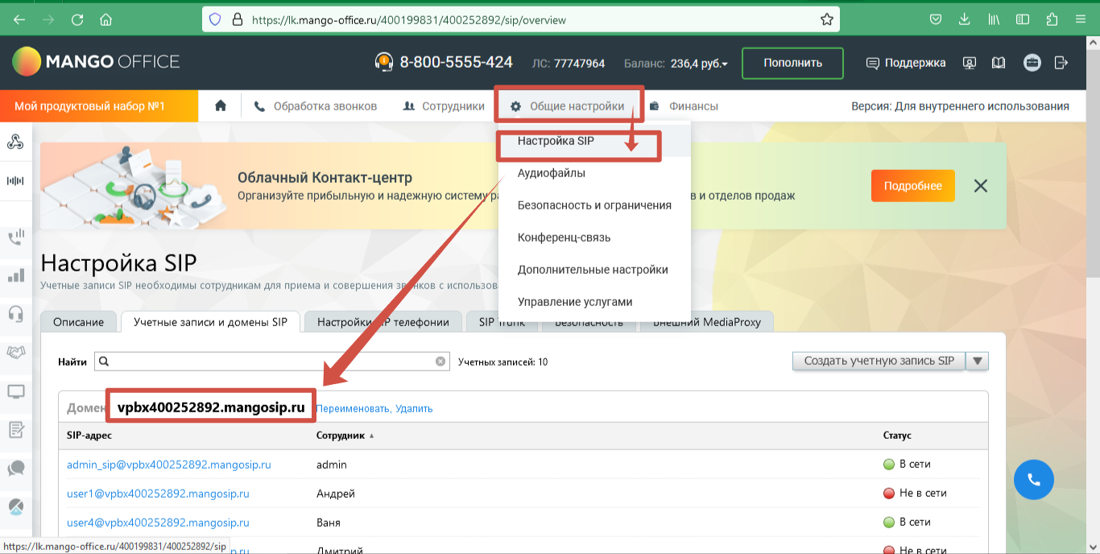Open the phone statistics icon in sidebar
The height and width of the screenshot is (554, 1100).
tap(15, 237)
